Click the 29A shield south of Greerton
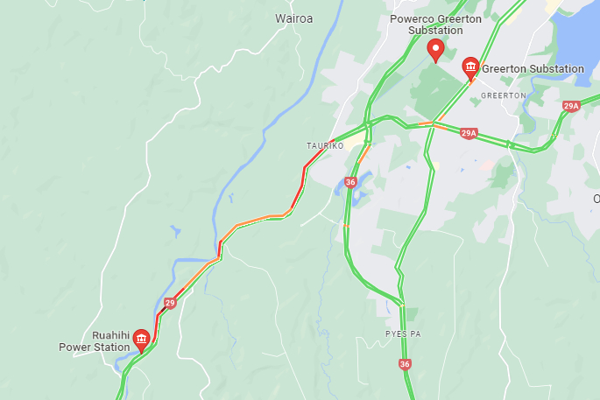The image size is (600, 400). click(469, 133)
